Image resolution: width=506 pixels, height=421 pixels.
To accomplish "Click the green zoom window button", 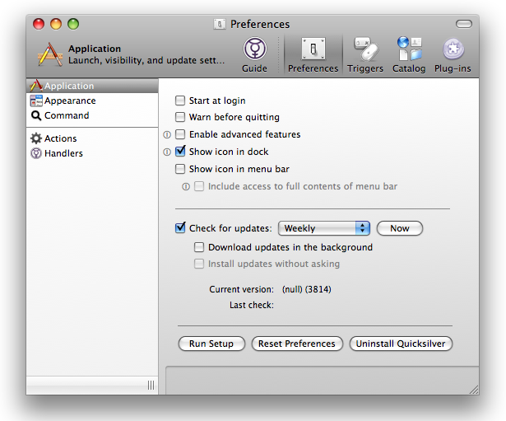I will [x=73, y=24].
